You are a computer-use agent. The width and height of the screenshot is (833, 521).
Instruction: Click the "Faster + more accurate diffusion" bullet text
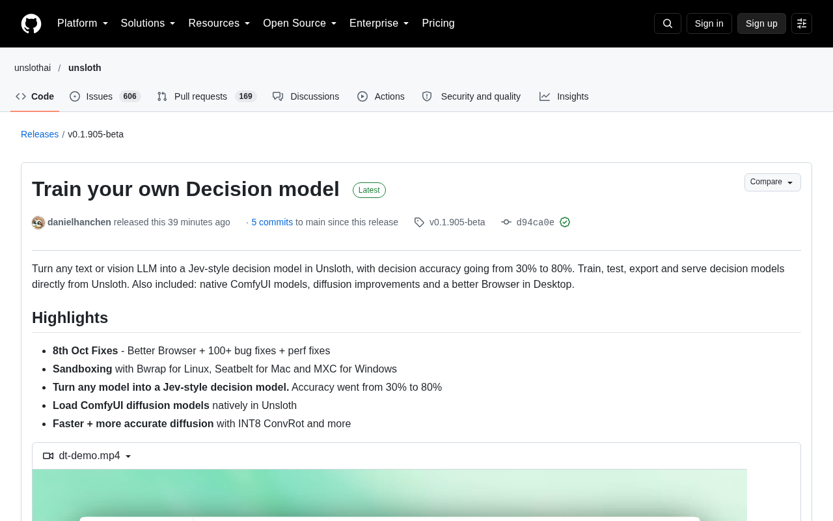pos(133,424)
